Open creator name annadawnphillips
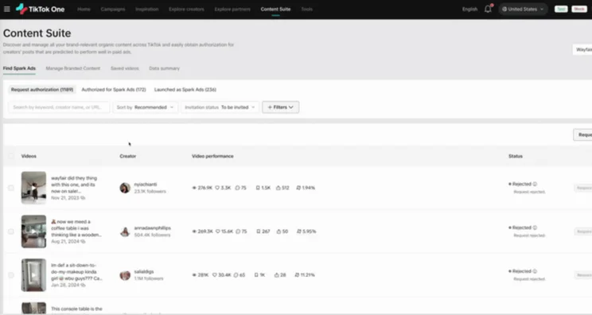This screenshot has width=592, height=315. click(153, 227)
